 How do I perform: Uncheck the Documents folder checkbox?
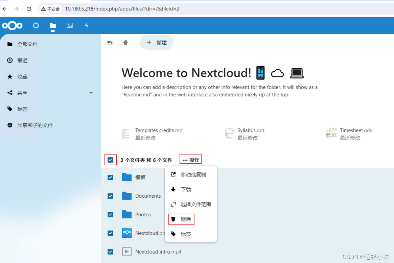coord(110,196)
